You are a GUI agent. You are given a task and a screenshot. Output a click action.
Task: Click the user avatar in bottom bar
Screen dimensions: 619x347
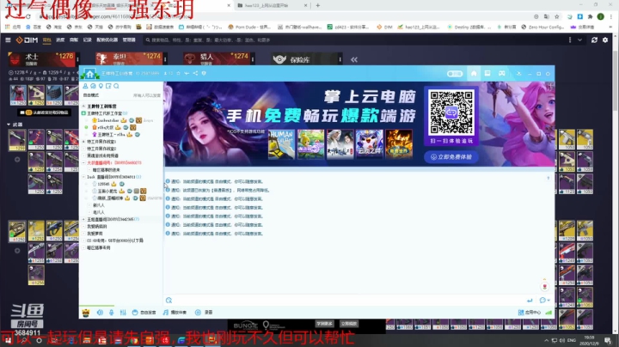tap(86, 313)
